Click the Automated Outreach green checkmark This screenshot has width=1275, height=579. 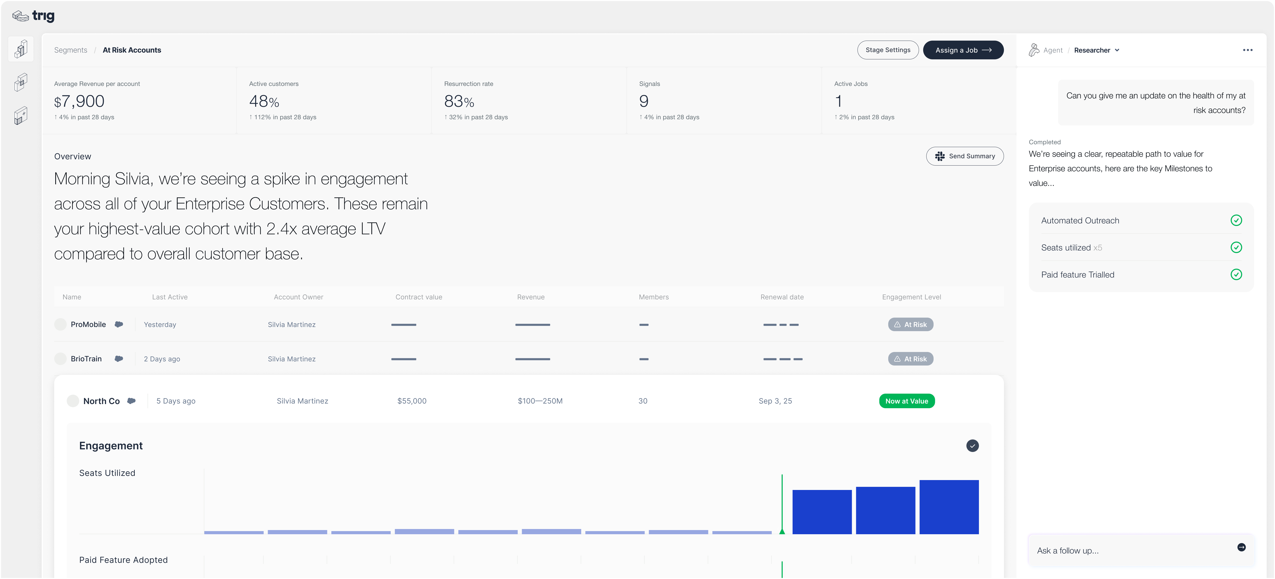(x=1236, y=221)
